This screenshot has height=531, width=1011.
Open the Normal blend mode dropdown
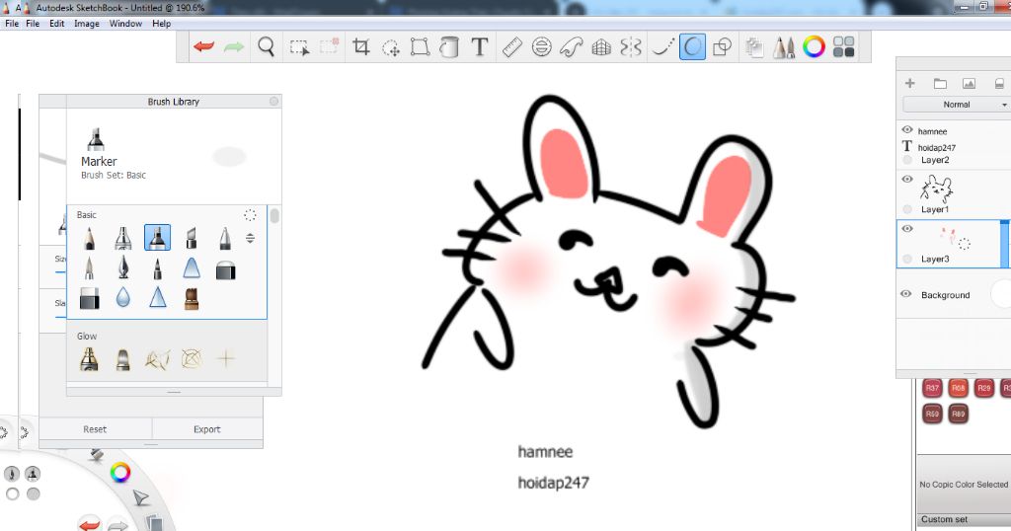point(957,105)
